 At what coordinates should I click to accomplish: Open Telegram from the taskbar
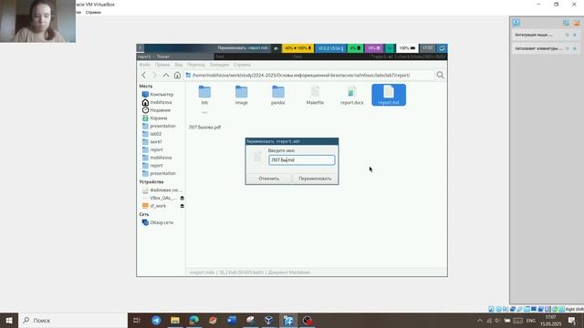pyautogui.click(x=156, y=320)
